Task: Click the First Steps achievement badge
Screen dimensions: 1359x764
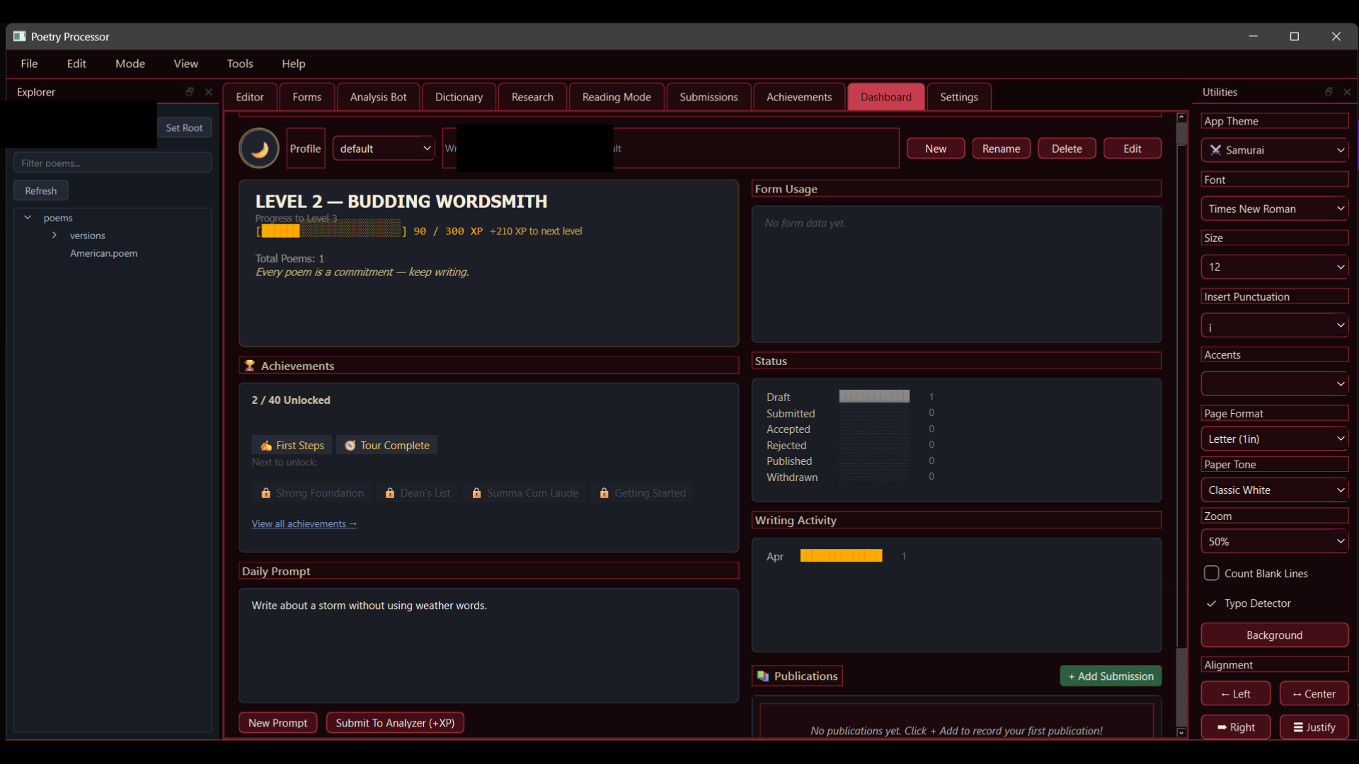Action: coord(292,445)
